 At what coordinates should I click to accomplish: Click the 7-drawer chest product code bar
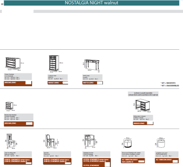(x=58, y=83)
